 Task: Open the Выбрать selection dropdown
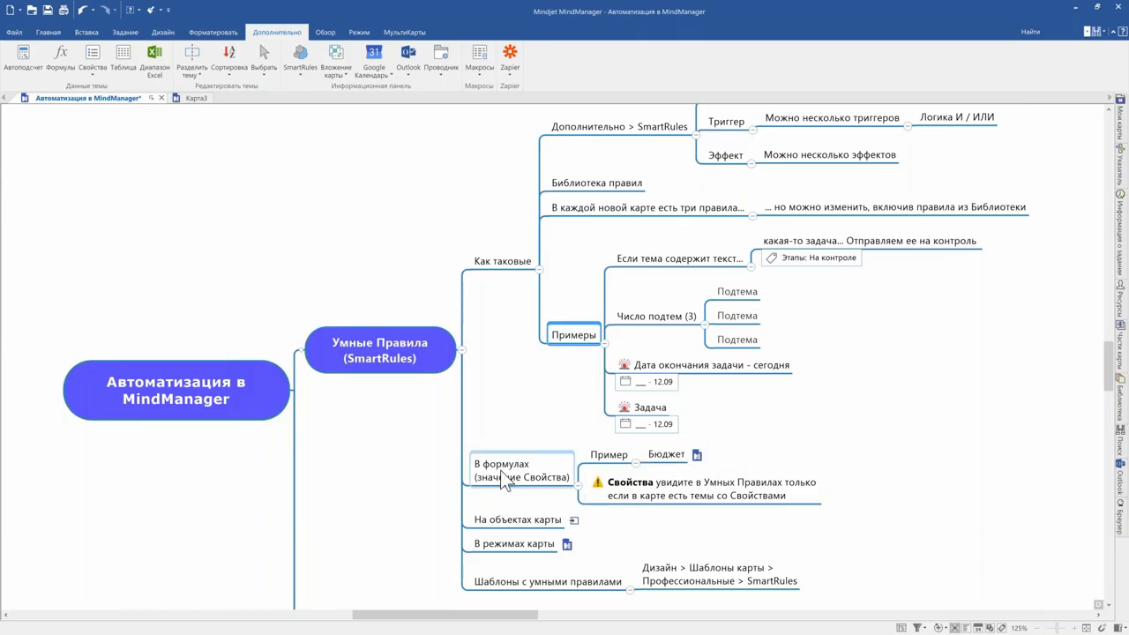[264, 59]
